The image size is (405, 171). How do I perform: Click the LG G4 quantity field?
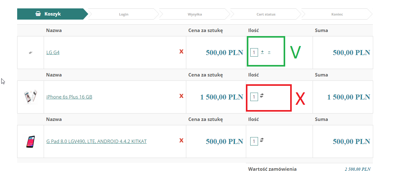[x=254, y=53]
